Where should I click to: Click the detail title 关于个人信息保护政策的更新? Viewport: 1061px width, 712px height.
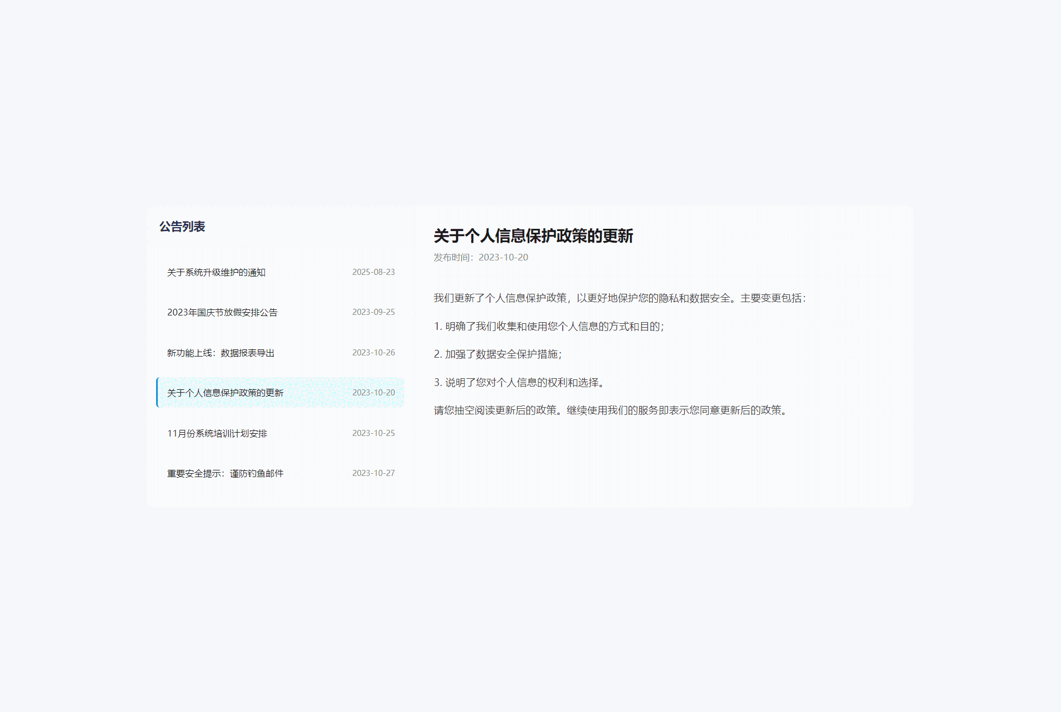click(533, 236)
